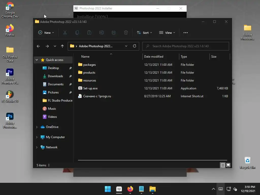Screen dimensions: 260x195
Task: Go back with the left arrow
Action: click(38, 46)
